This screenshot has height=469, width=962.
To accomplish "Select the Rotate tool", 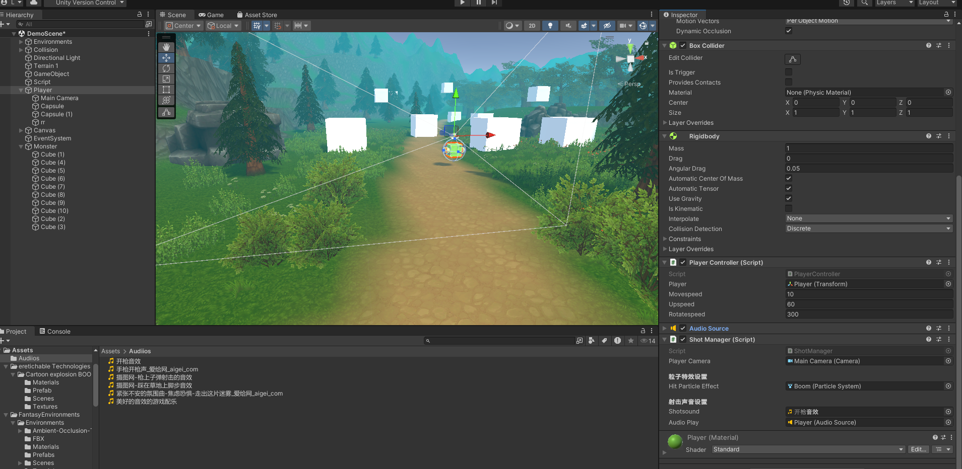I will [166, 68].
